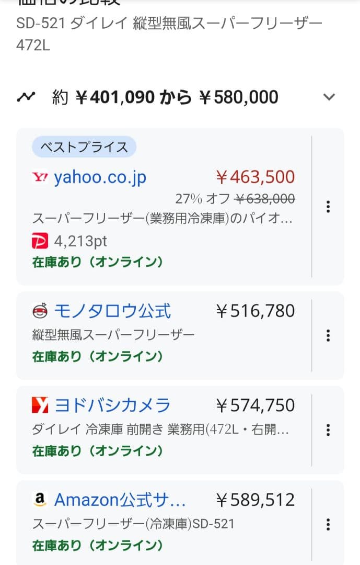Open the three-dot menu on Amazon listing
Screen dimensions: 360x565
point(328,524)
